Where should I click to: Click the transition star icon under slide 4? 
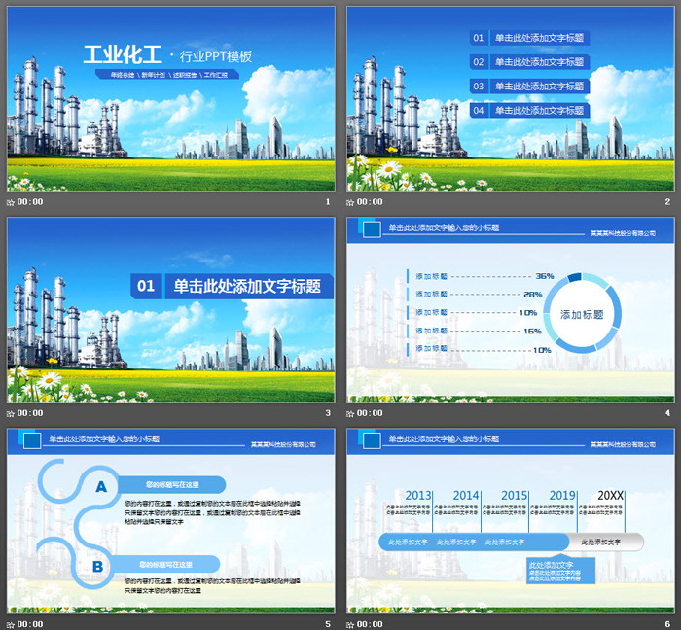coord(351,413)
